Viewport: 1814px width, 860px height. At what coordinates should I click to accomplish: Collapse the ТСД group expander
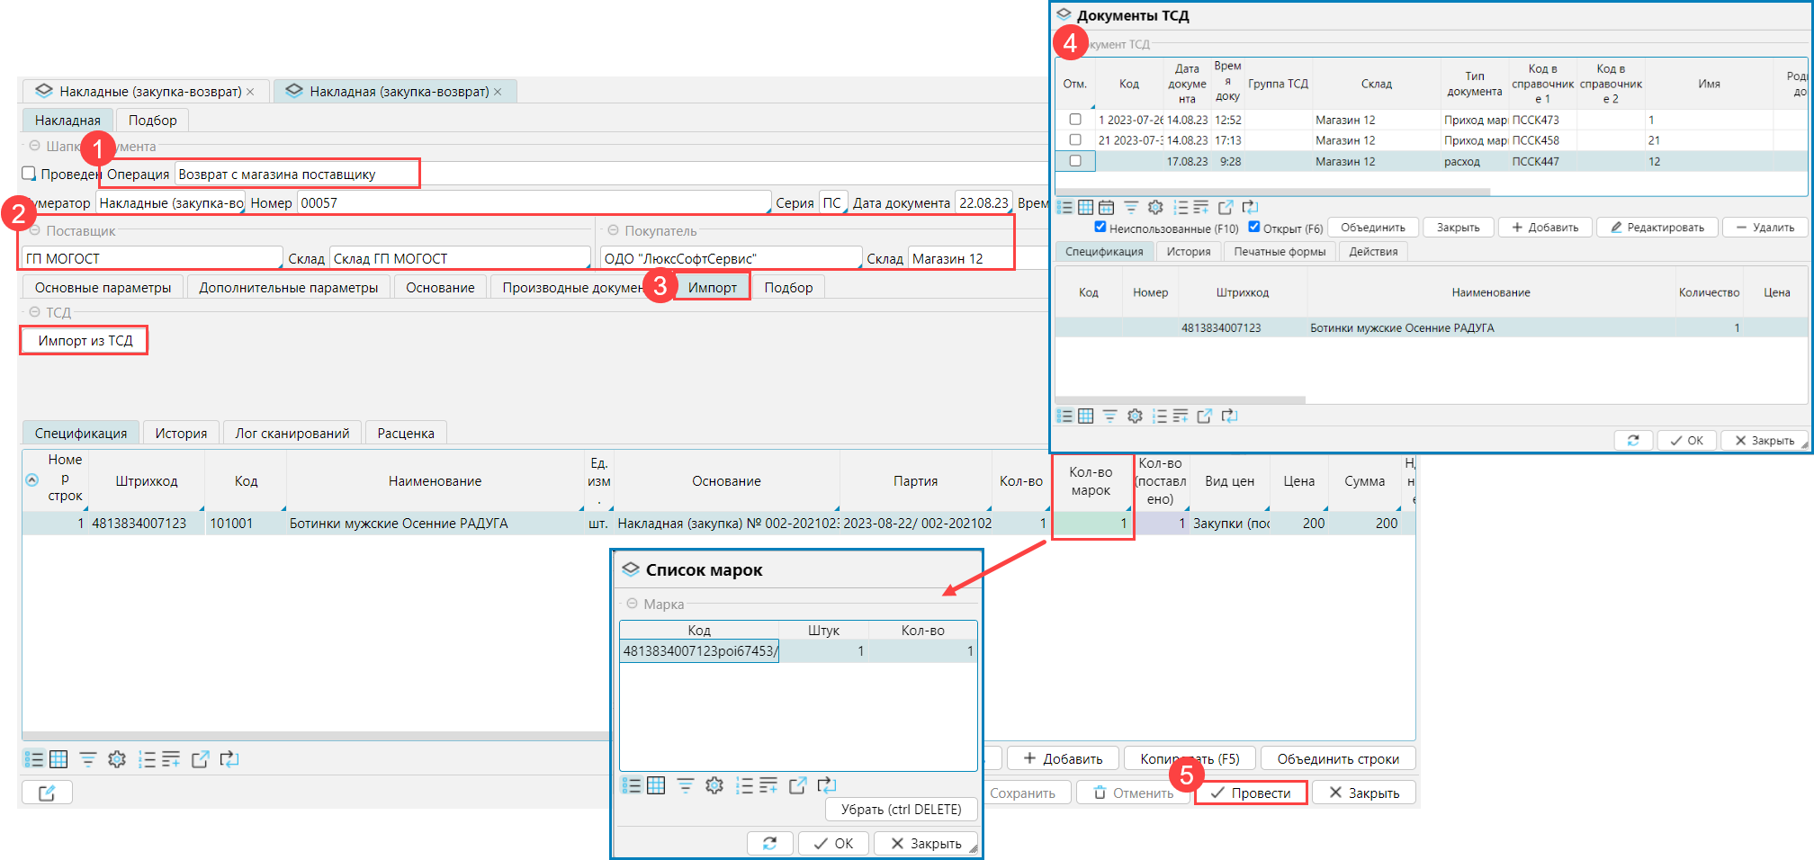tap(34, 312)
